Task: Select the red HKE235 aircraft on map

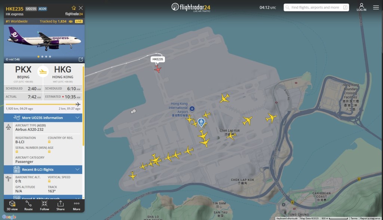Action: [157, 69]
